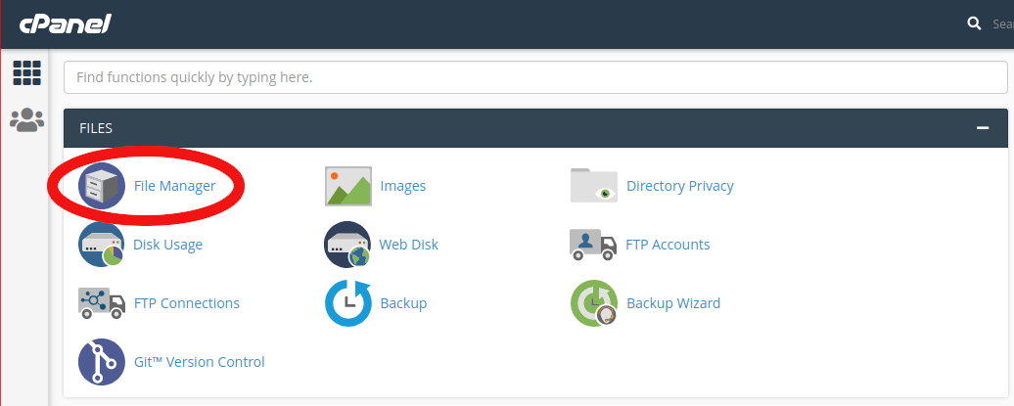Launch the 'Backup Wizard' link
The image size is (1014, 406).
tap(673, 303)
